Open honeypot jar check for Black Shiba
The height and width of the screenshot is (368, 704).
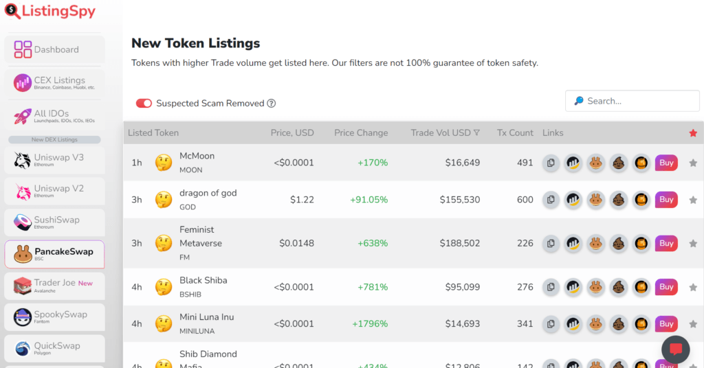(x=641, y=287)
